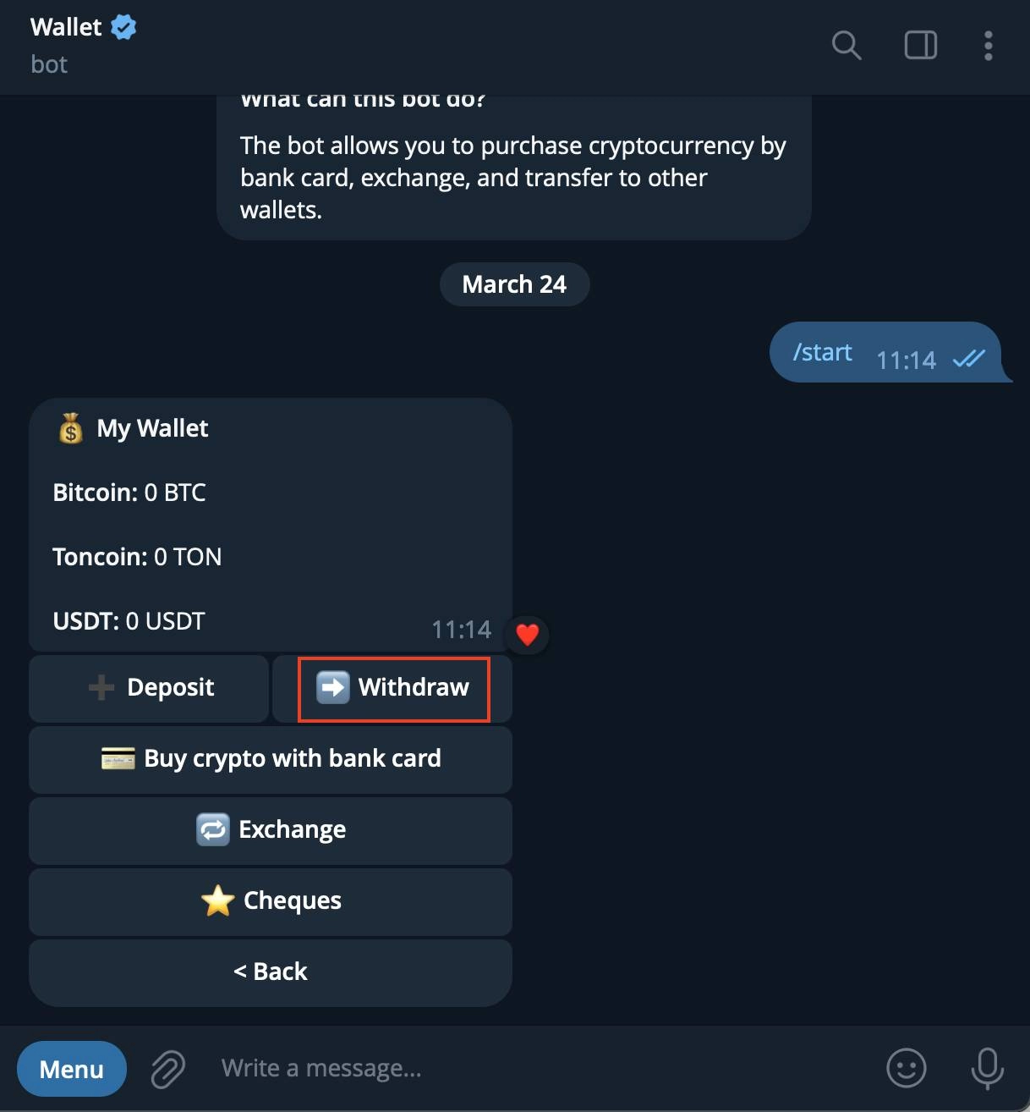This screenshot has height=1112, width=1030.
Task: Open the three-dot options menu
Action: tap(988, 46)
